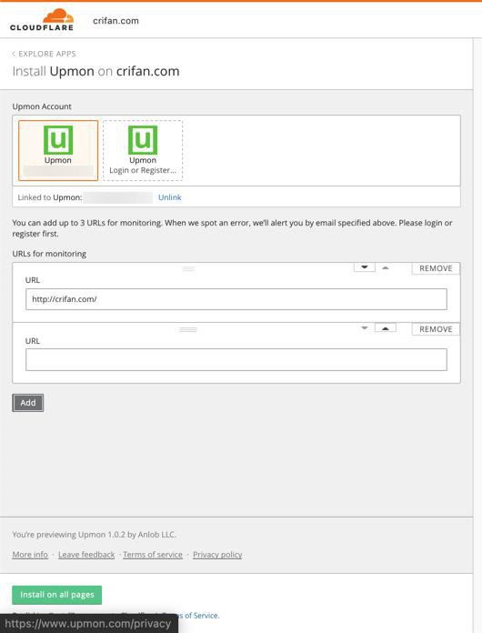
Task: Add another URL for monitoring
Action: pyautogui.click(x=28, y=403)
